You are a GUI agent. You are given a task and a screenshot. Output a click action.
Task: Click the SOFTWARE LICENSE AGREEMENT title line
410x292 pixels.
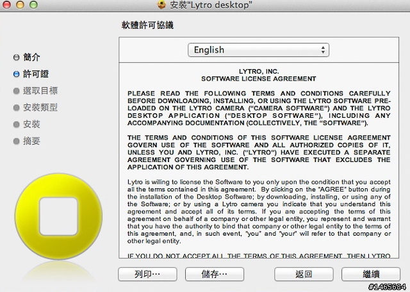click(259, 79)
